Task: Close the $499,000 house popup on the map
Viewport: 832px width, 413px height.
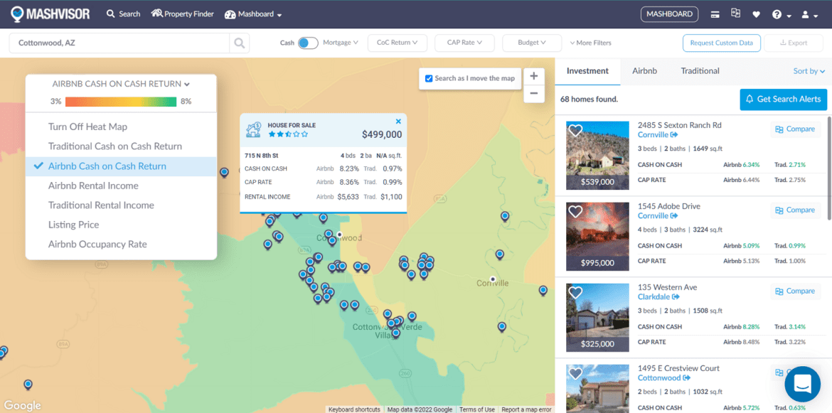Action: click(398, 120)
